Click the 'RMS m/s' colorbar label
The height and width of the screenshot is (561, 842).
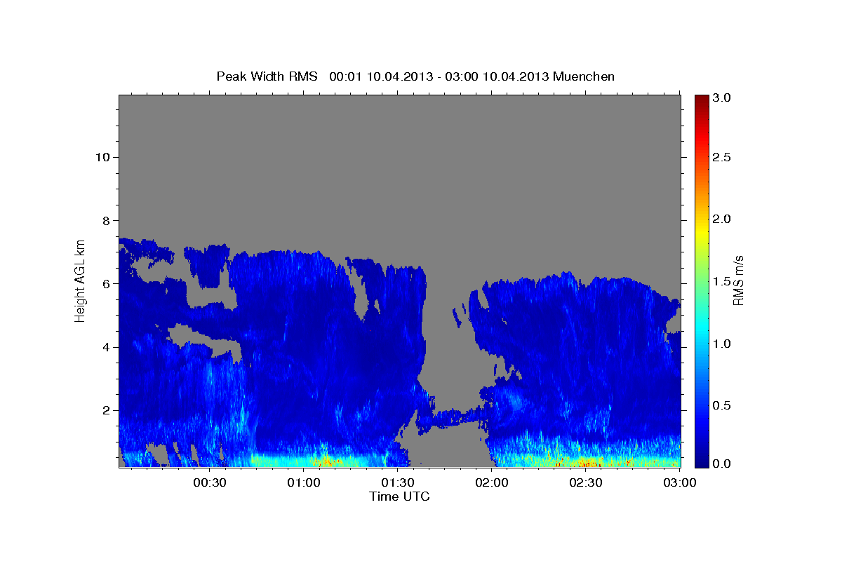pos(738,280)
